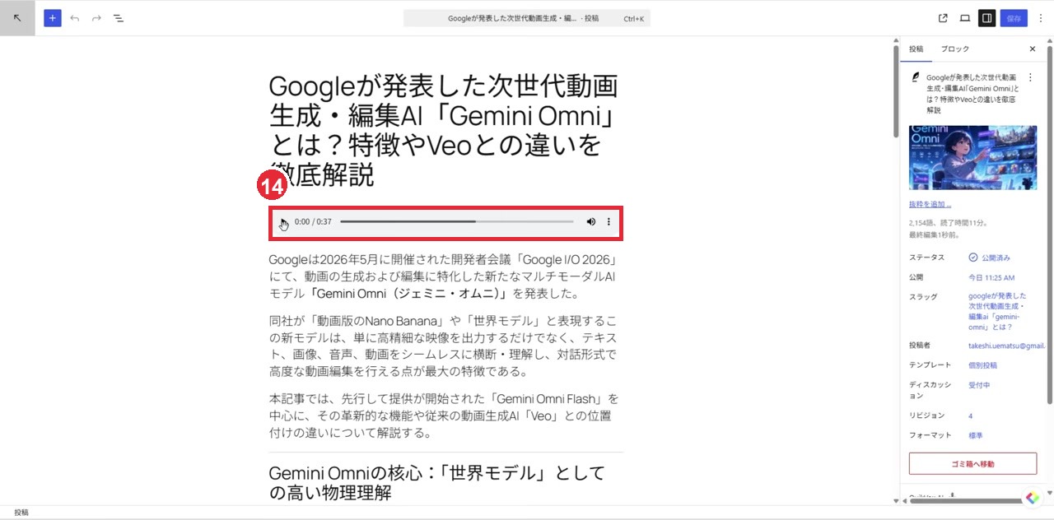Change the template 個別投稿
1054x520 pixels.
click(x=982, y=365)
